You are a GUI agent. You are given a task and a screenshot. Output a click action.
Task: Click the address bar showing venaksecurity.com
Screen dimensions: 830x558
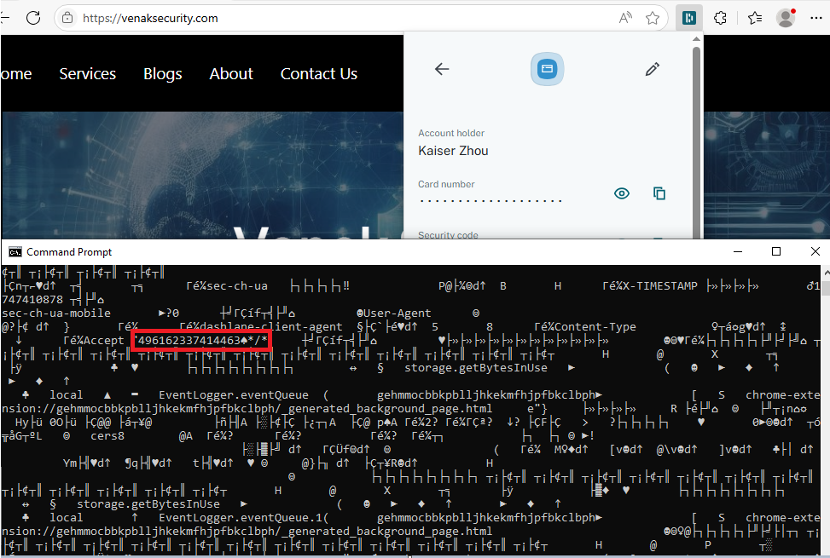(x=341, y=18)
